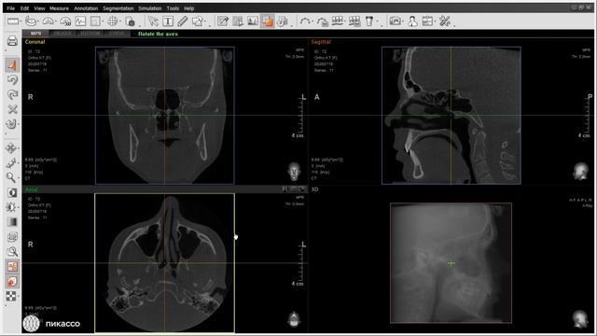This screenshot has width=597, height=336.
Task: Activate the orange rotate axes tool
Action: [12, 65]
